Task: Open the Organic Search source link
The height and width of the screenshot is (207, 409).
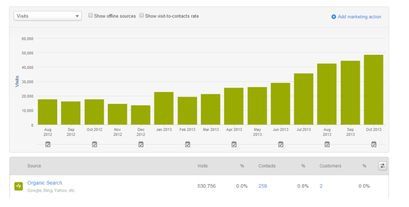Action: [45, 183]
